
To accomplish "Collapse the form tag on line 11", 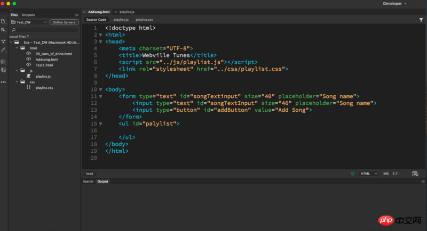I will pos(100,96).
